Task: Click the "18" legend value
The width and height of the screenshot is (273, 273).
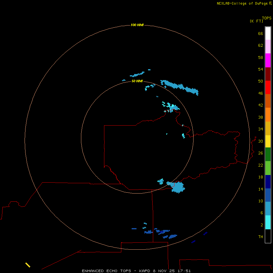Action: tap(261, 177)
